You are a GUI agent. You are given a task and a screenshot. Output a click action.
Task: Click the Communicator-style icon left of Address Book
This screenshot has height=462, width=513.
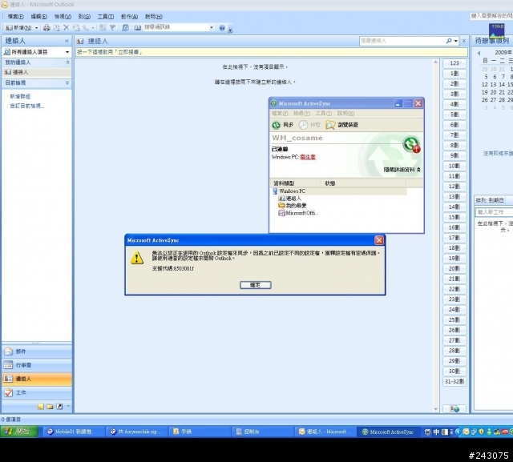point(125,28)
